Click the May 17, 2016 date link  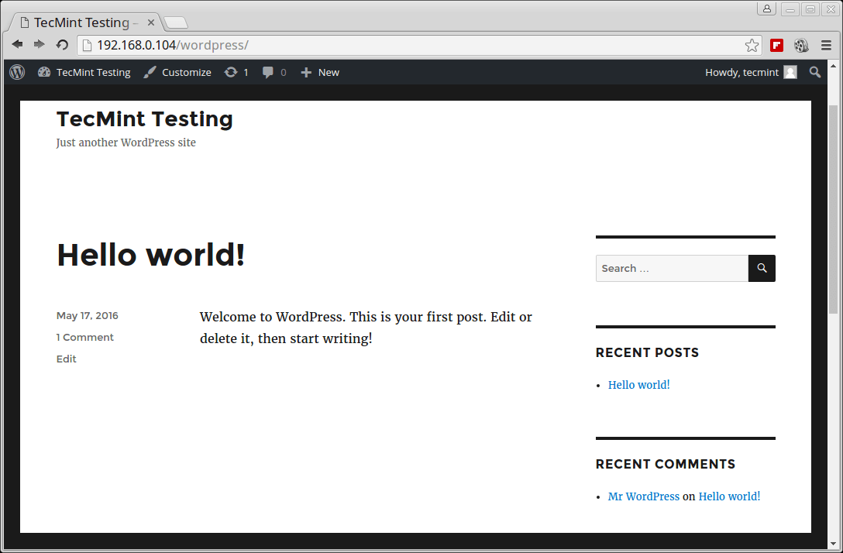(x=87, y=315)
